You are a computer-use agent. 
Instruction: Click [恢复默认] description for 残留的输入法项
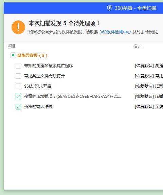click(149, 107)
